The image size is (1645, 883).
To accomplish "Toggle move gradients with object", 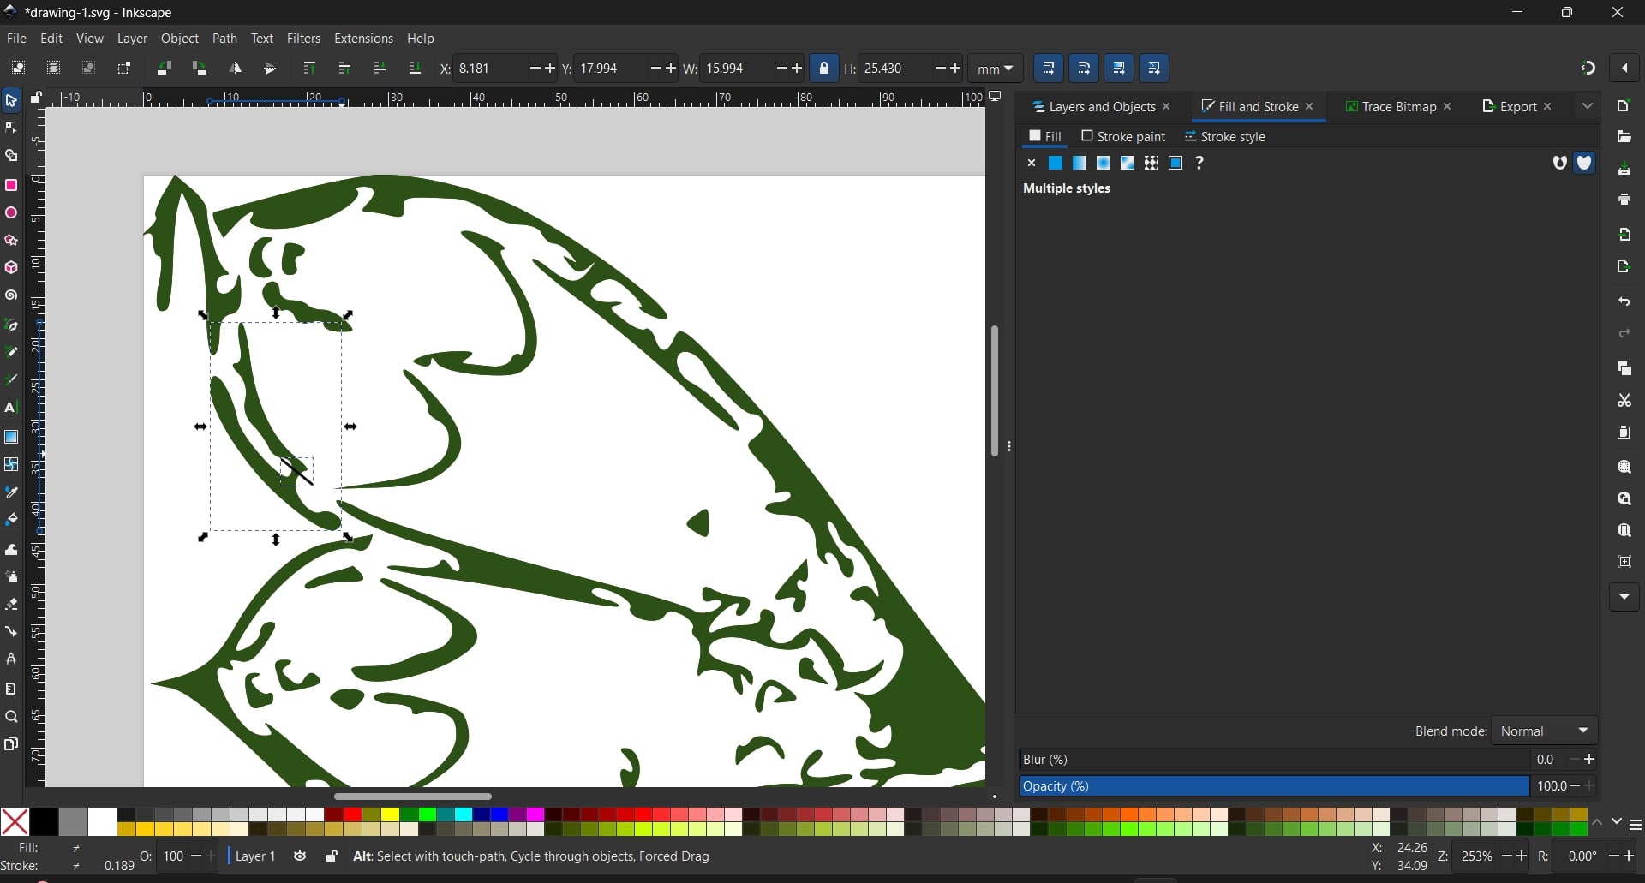I will (1119, 69).
